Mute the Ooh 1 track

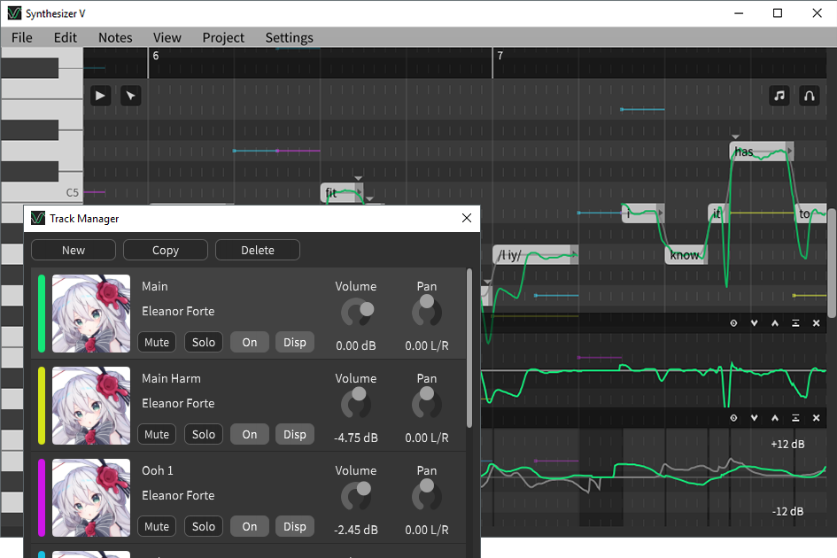[x=157, y=526]
